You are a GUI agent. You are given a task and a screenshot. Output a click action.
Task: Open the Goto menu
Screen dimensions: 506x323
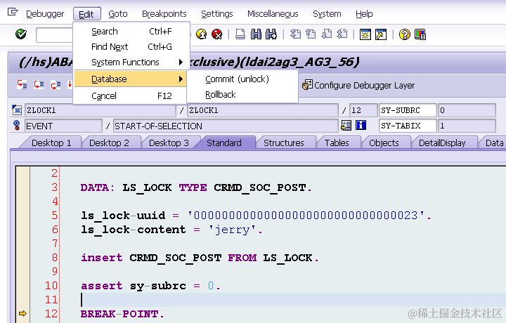(x=118, y=14)
